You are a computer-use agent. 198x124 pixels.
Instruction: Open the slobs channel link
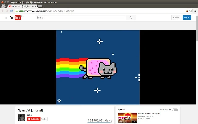tap(29, 115)
